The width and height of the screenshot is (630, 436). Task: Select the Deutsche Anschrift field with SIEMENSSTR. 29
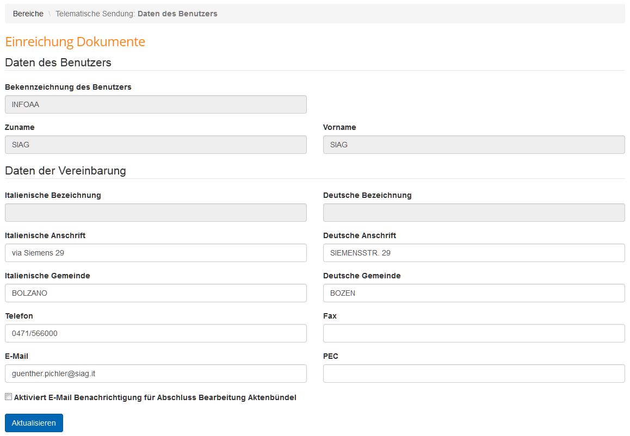coord(473,253)
